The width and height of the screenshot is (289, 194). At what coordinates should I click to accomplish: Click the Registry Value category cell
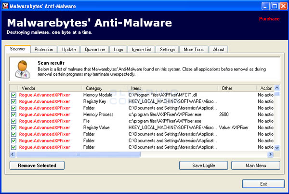[x=96, y=128]
